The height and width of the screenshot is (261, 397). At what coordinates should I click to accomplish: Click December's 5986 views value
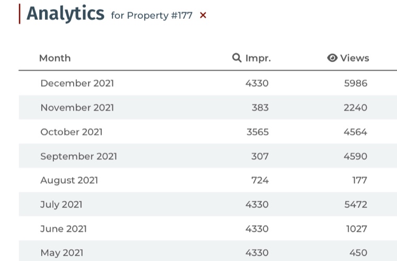355,83
